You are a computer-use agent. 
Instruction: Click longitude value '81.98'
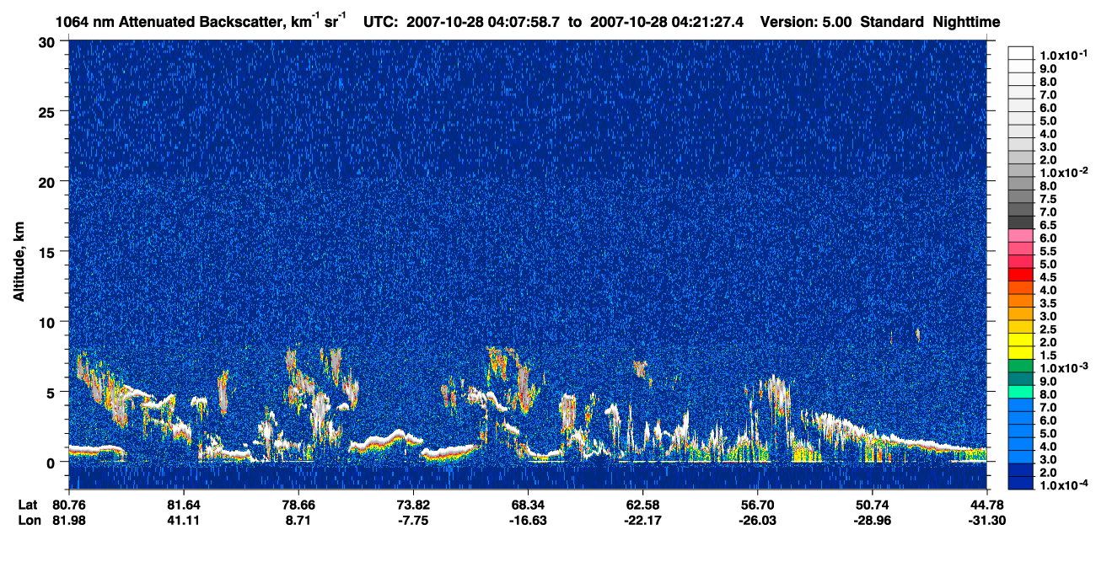(x=68, y=520)
